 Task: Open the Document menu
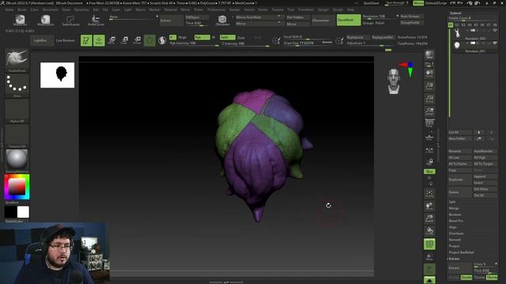coord(51,9)
